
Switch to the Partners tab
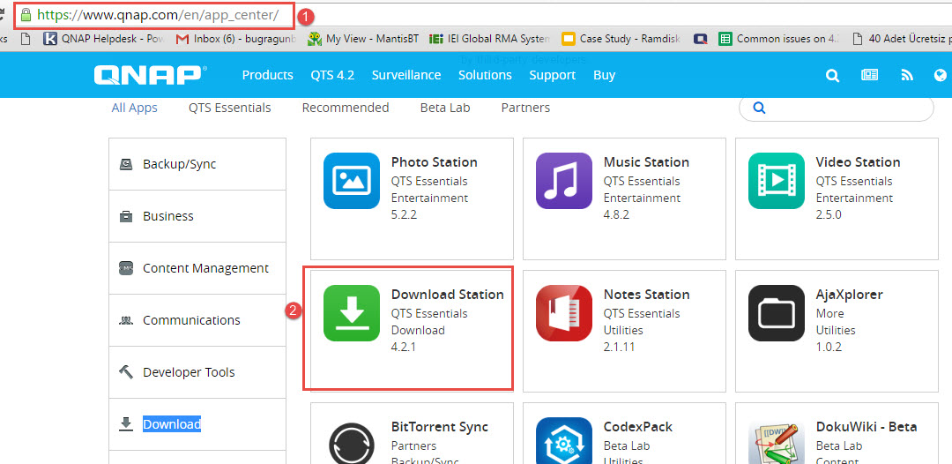click(525, 108)
